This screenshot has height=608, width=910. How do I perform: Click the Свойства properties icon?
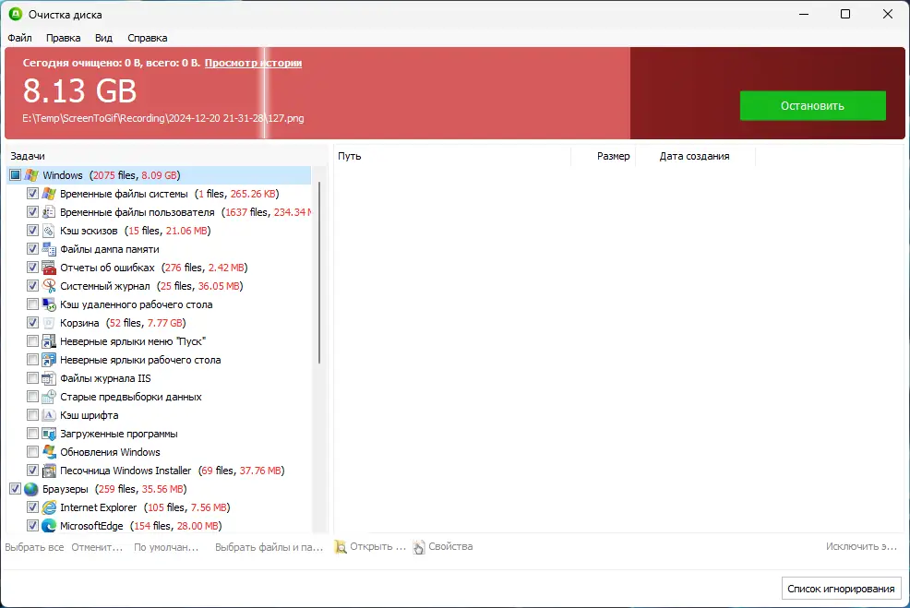point(418,546)
